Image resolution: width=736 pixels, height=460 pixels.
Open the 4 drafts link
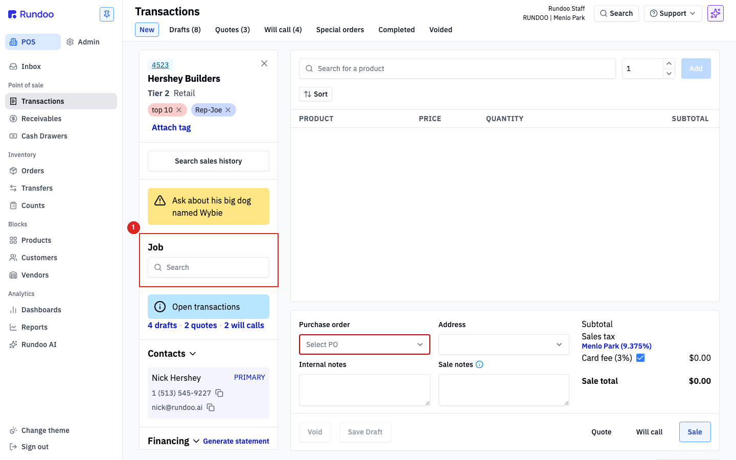coord(163,326)
